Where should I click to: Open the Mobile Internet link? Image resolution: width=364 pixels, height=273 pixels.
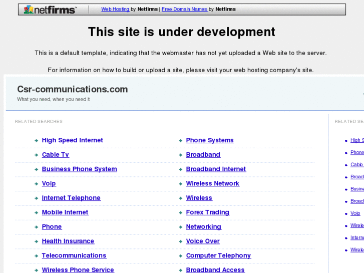pos(65,212)
